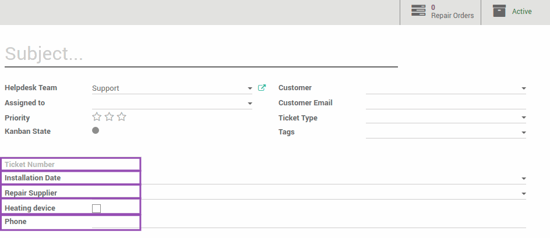Image resolution: width=550 pixels, height=238 pixels.
Task: Set priority with the second star
Action: pos(109,117)
